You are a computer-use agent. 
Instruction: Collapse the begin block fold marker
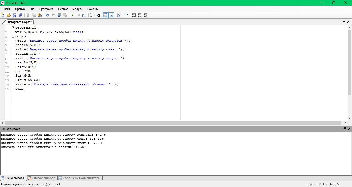13,36
